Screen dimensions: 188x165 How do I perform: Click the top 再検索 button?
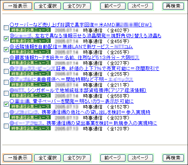click(173, 6)
